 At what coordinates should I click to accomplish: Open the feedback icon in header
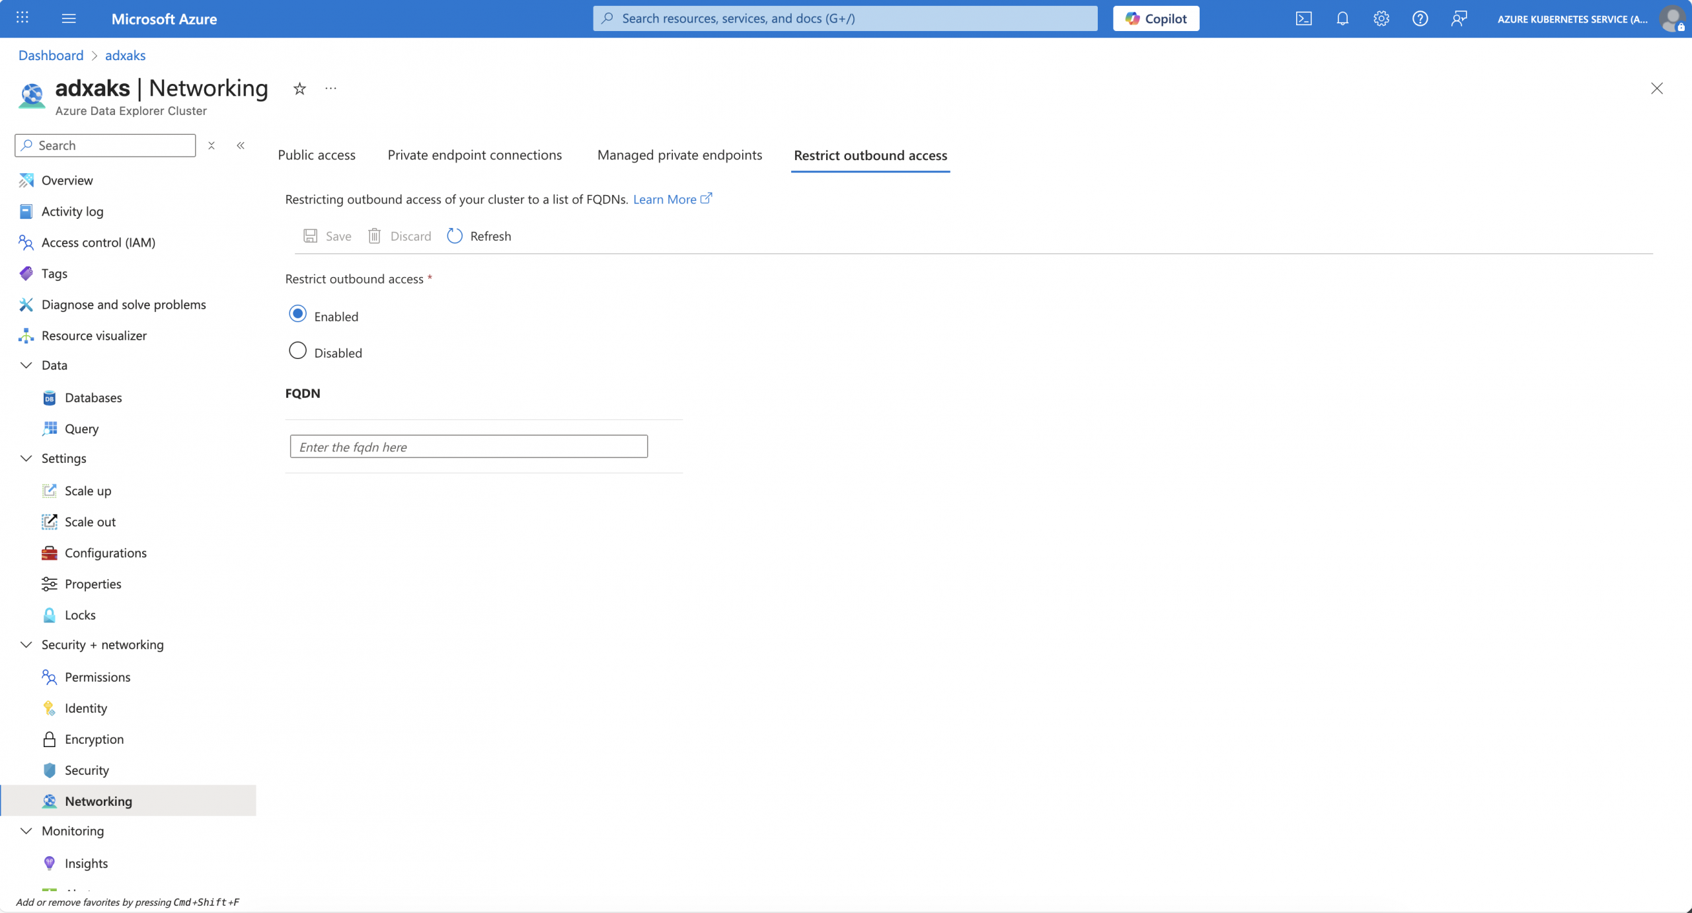(1459, 19)
